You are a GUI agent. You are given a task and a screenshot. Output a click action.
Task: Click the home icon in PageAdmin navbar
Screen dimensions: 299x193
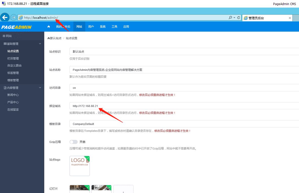[x=49, y=27]
